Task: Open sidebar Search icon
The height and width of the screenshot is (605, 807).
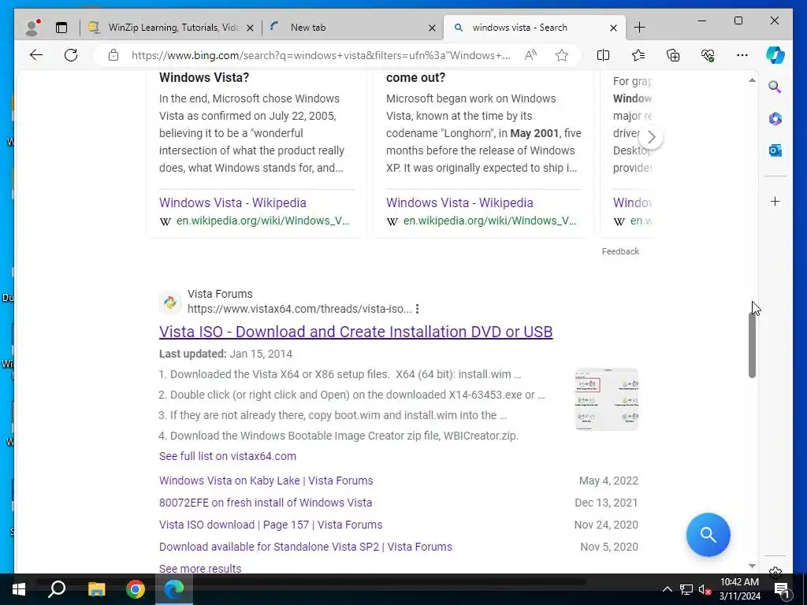Action: click(x=775, y=87)
